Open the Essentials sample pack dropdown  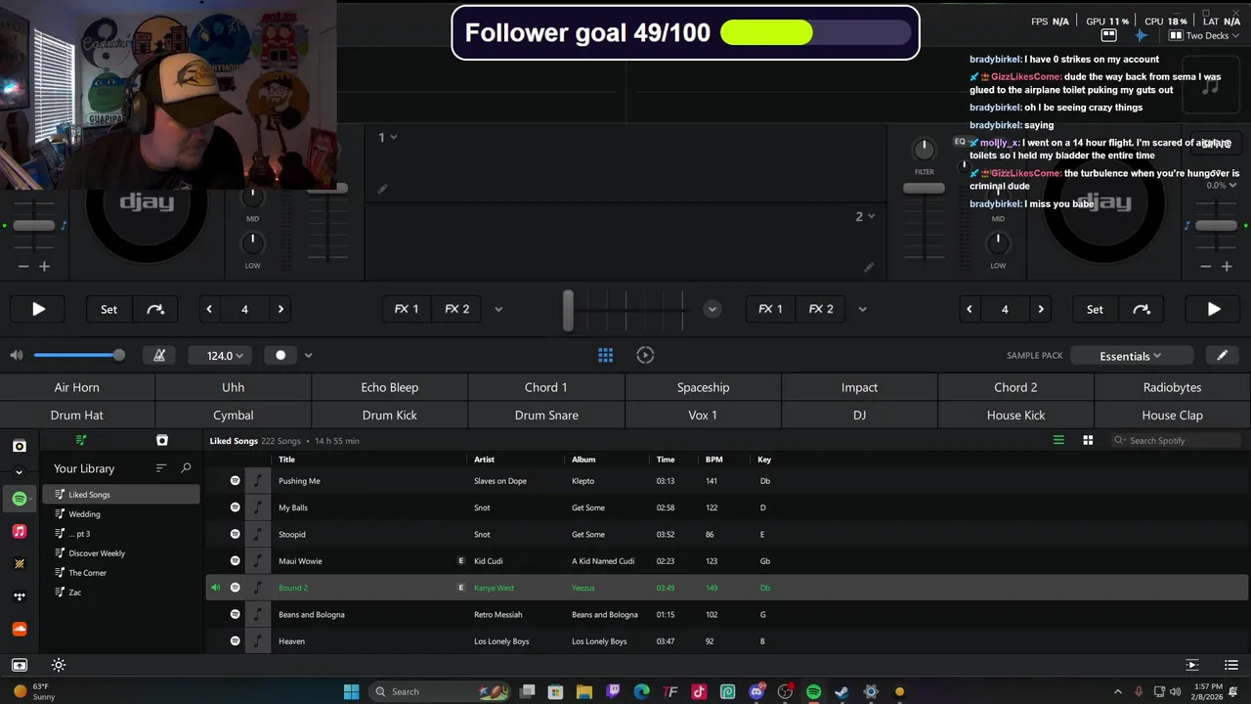[x=1131, y=356]
